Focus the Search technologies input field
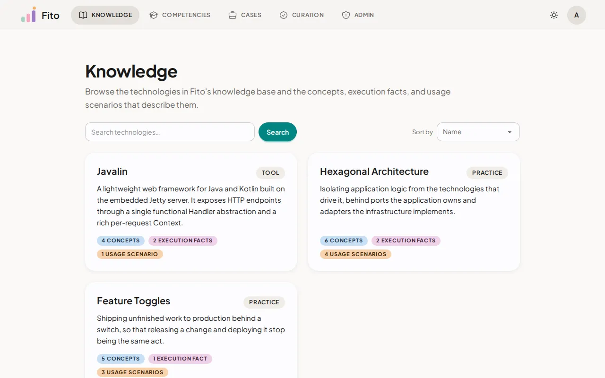The width and height of the screenshot is (605, 378). click(170, 132)
